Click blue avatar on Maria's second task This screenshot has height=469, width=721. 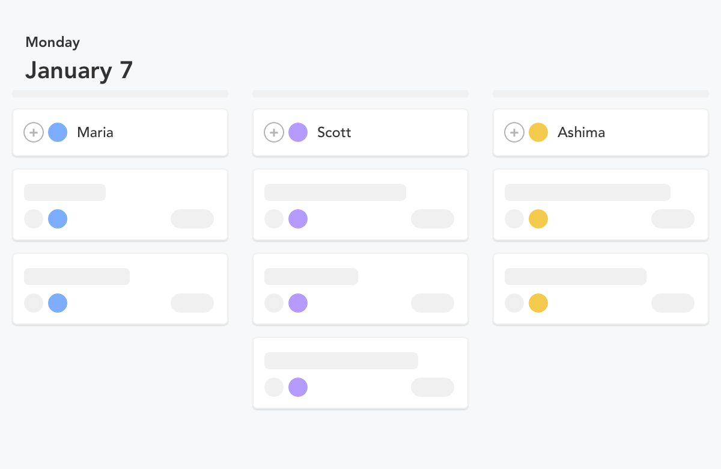point(58,303)
